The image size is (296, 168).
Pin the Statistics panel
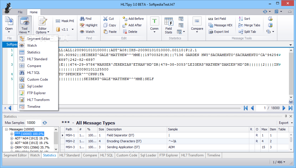click(x=286, y=116)
